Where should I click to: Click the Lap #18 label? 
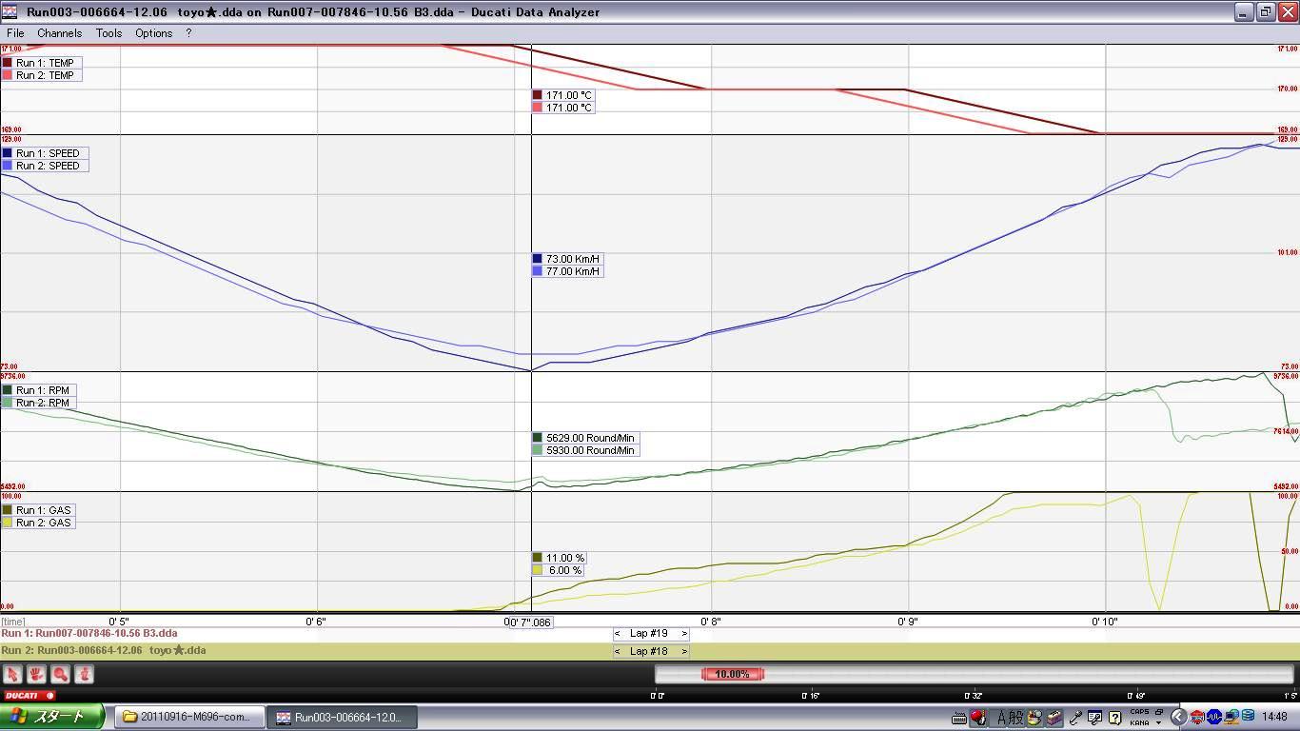pos(650,651)
